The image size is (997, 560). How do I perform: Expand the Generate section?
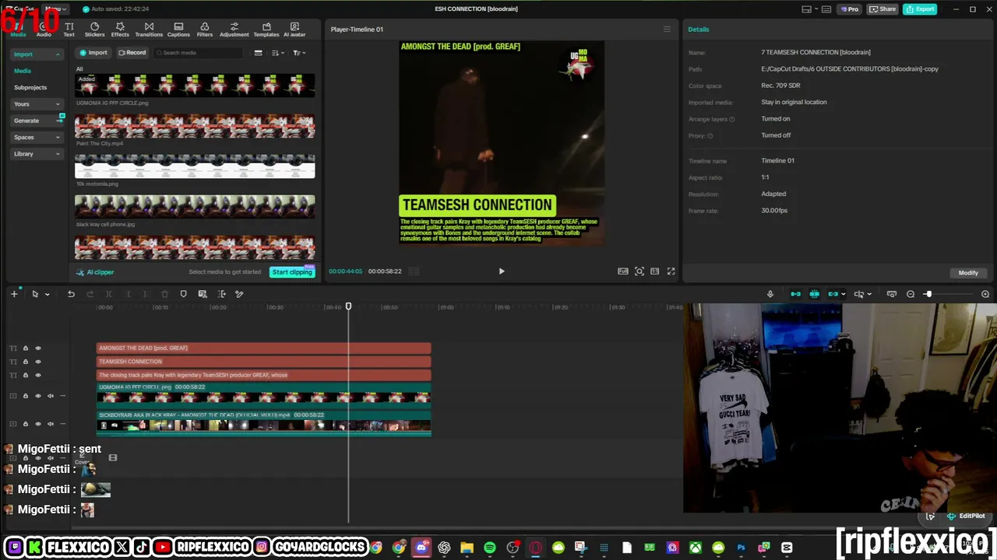point(37,121)
